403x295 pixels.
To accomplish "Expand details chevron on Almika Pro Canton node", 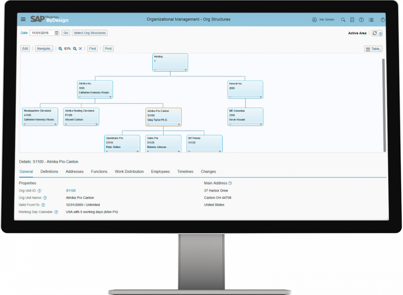I will tap(179, 124).
